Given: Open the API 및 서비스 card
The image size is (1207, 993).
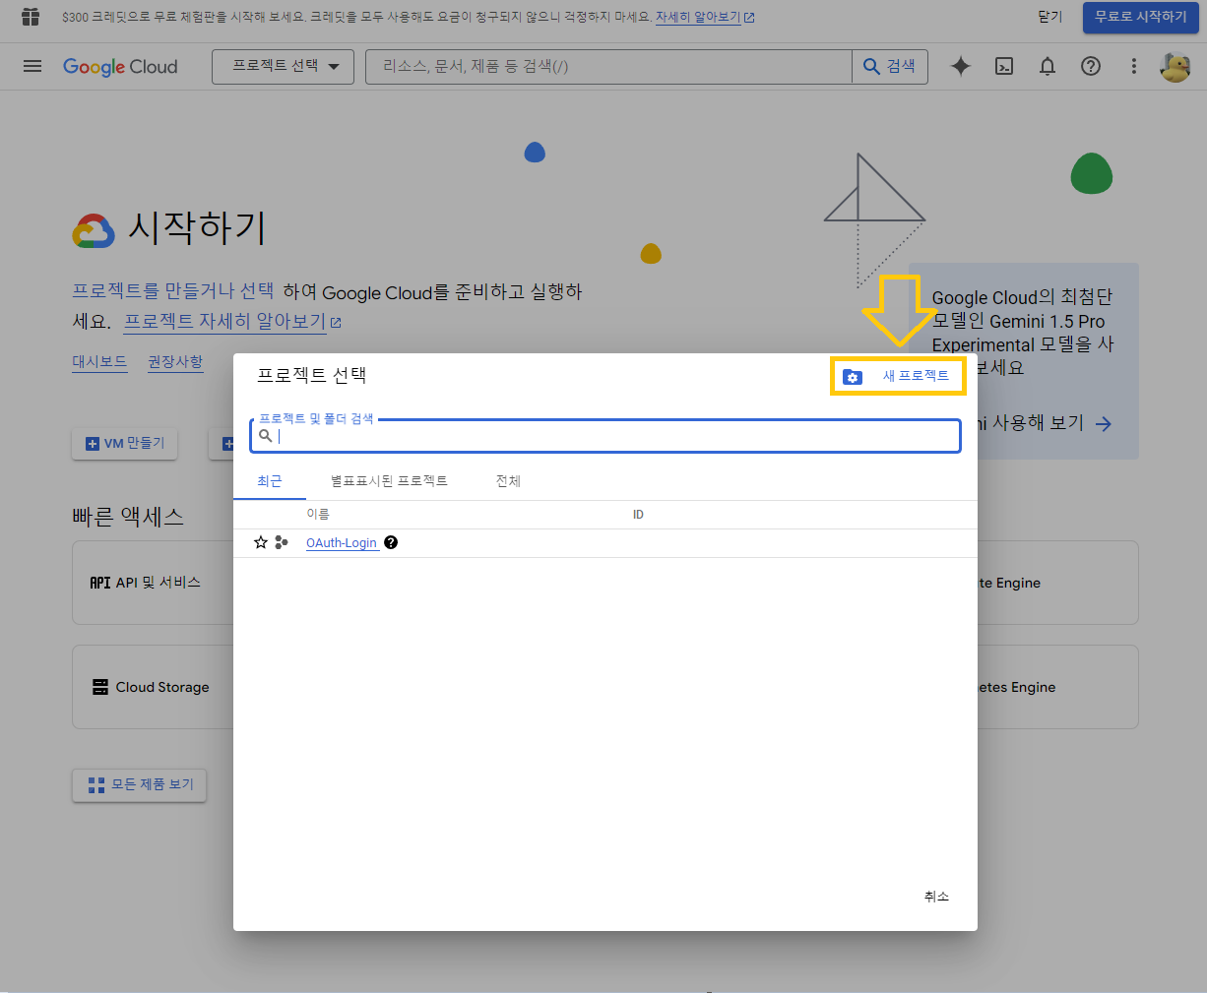Looking at the screenshot, I should 153,583.
